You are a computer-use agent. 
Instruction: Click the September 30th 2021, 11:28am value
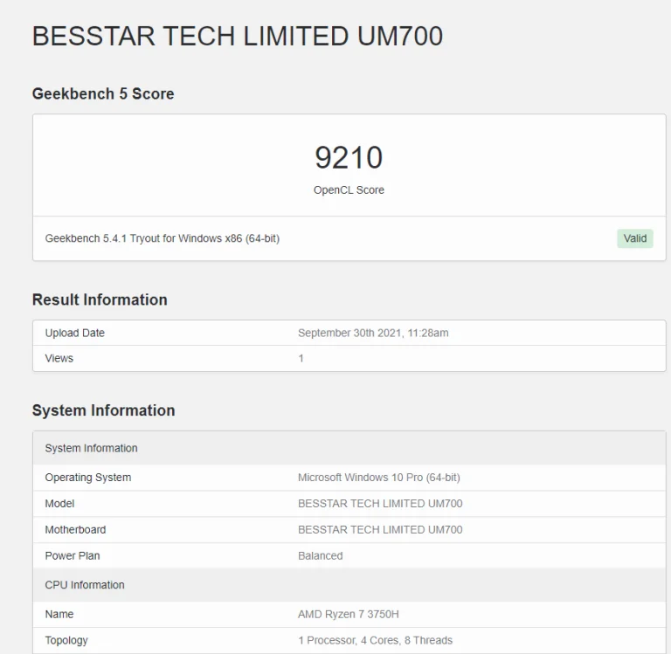[373, 333]
